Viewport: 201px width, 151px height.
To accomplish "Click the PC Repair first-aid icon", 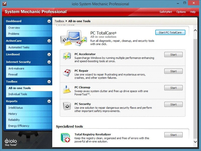I will point(67,72).
